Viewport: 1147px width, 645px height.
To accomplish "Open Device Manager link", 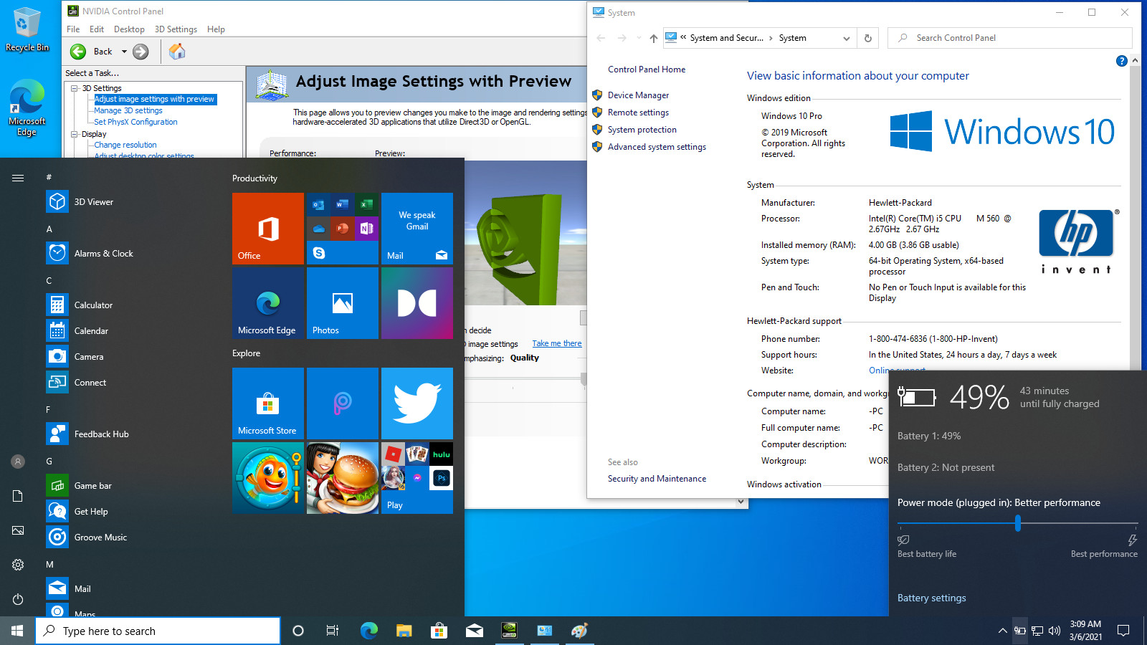I will [x=638, y=95].
